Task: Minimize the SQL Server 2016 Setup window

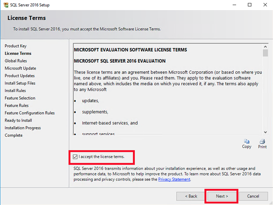Action: [232, 5]
